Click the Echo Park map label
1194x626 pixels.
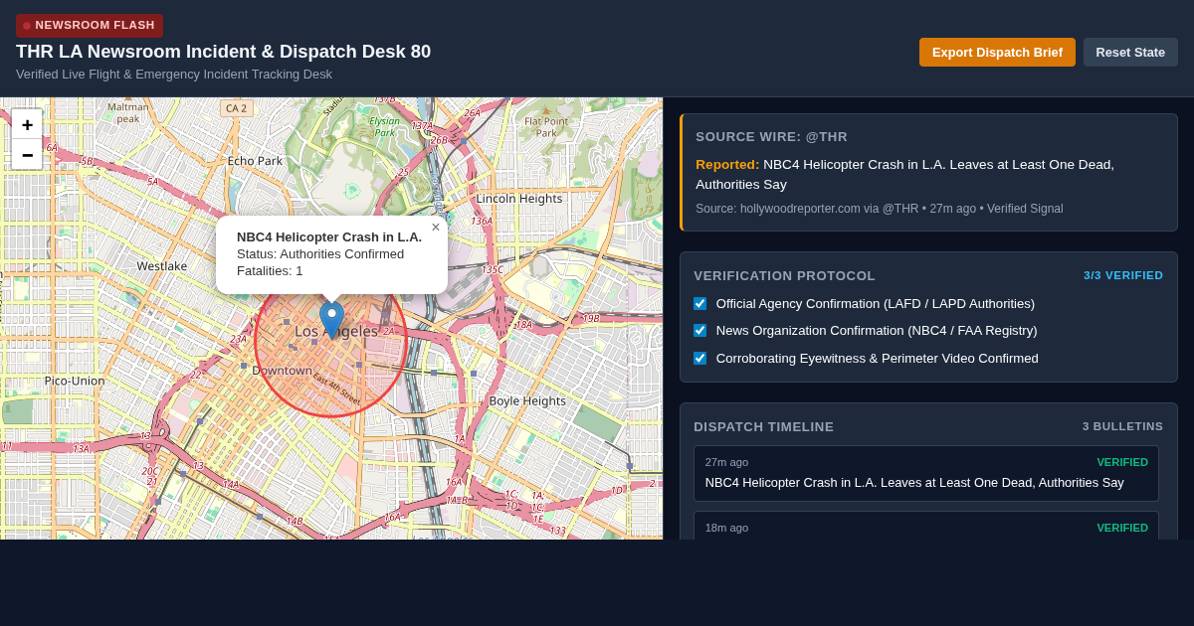tap(255, 160)
